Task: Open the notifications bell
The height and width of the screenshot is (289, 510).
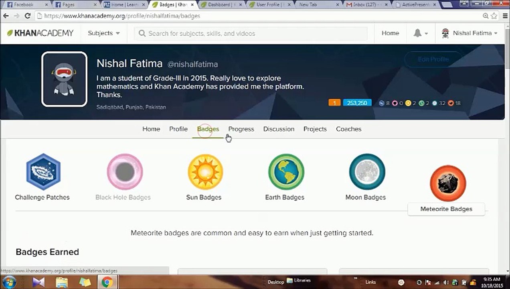Action: [417, 33]
